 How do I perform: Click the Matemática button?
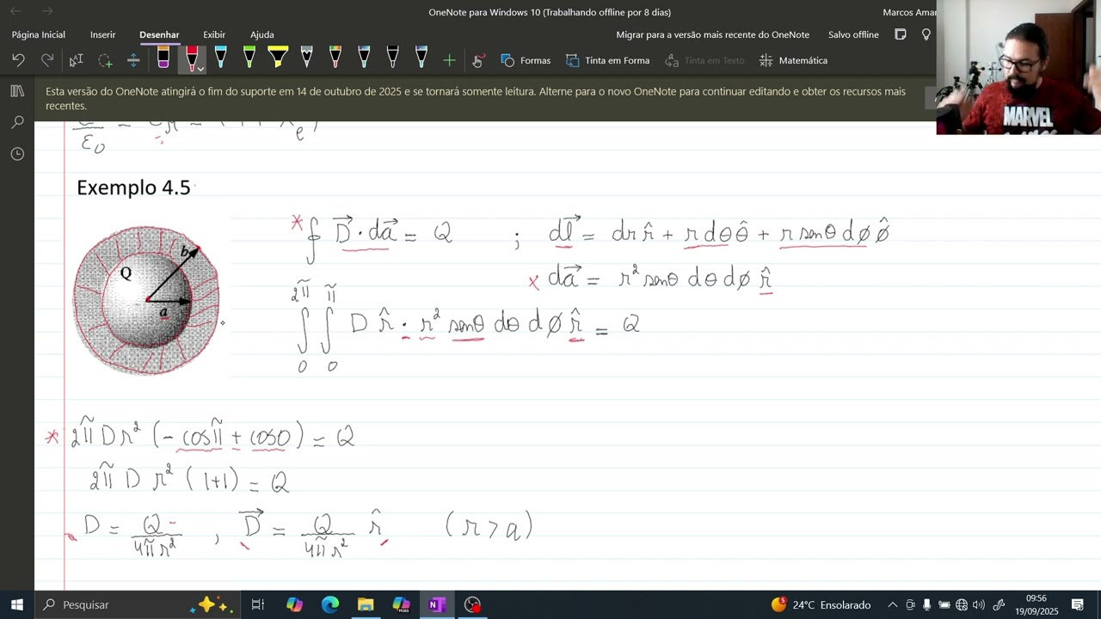(x=793, y=60)
